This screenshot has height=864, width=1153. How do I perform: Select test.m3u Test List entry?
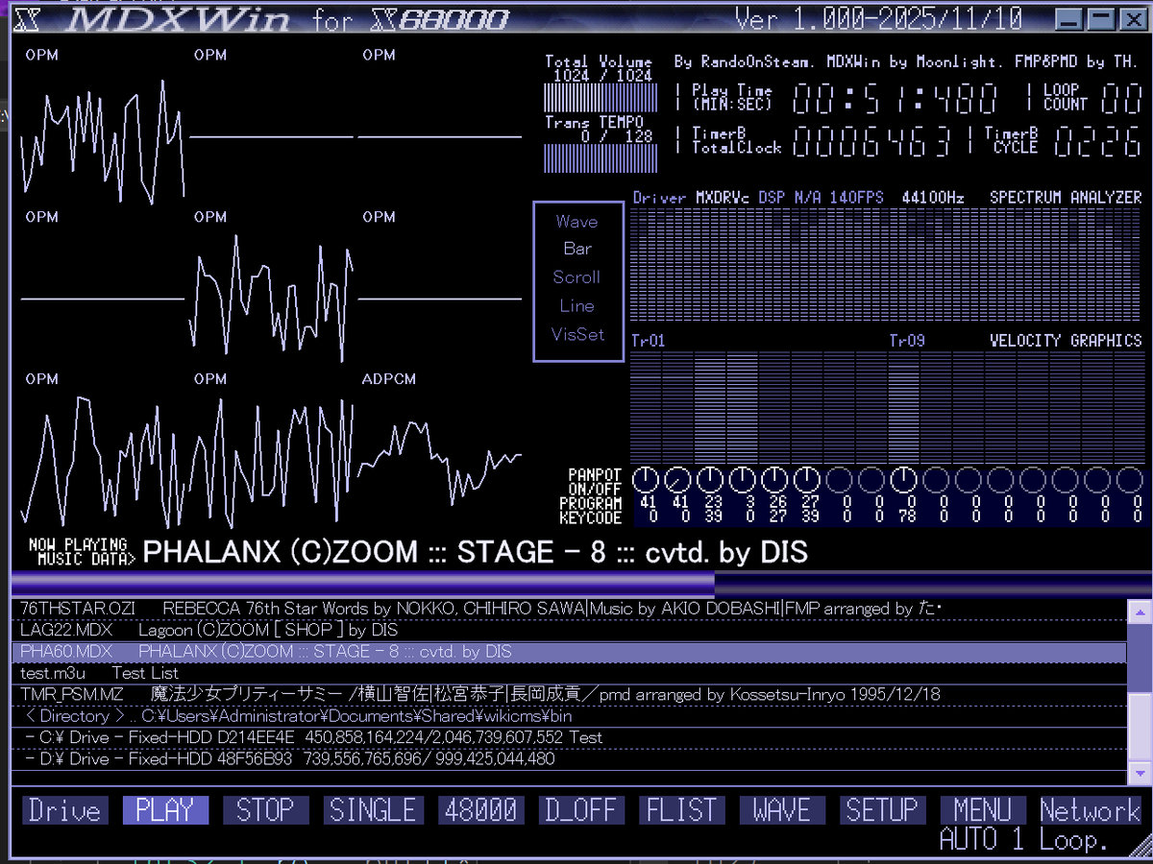[x=568, y=673]
